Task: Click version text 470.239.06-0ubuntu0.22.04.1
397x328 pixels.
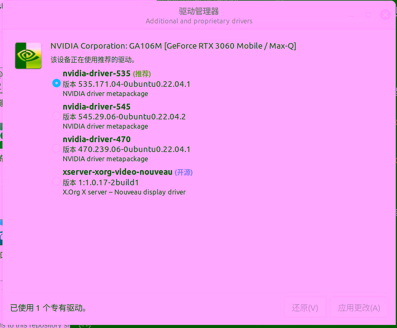Action: tap(134, 149)
